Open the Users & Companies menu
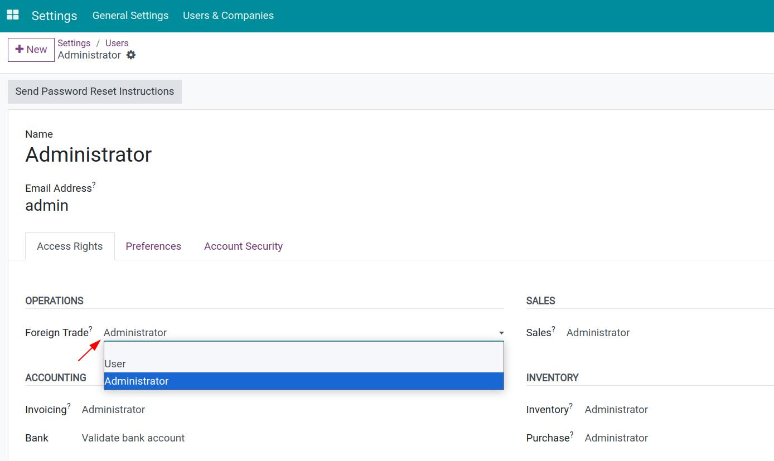 228,16
